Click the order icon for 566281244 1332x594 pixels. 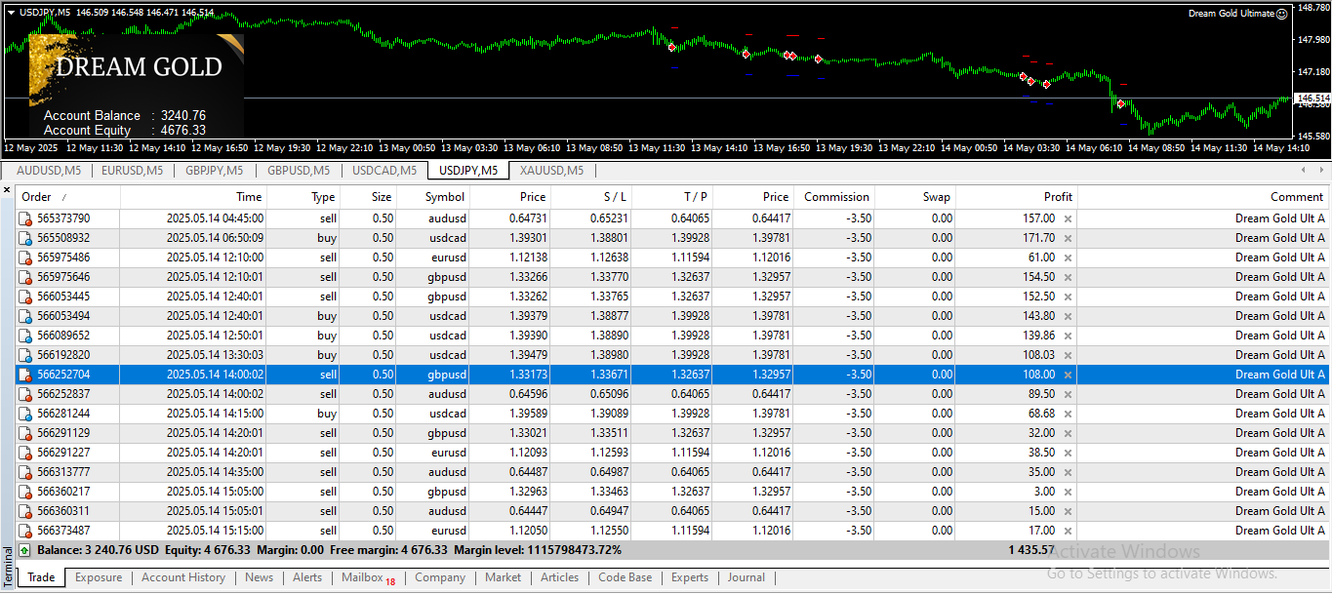coord(25,414)
